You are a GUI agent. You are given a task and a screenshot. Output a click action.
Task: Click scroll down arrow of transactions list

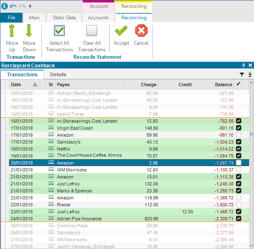251,245
